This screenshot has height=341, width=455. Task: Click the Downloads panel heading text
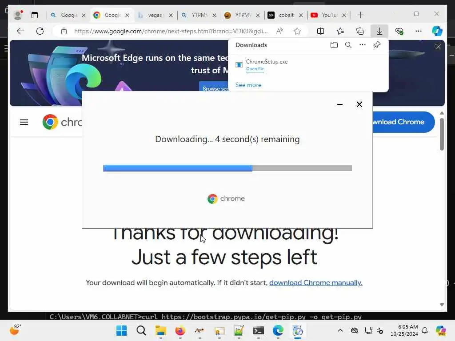click(x=251, y=45)
